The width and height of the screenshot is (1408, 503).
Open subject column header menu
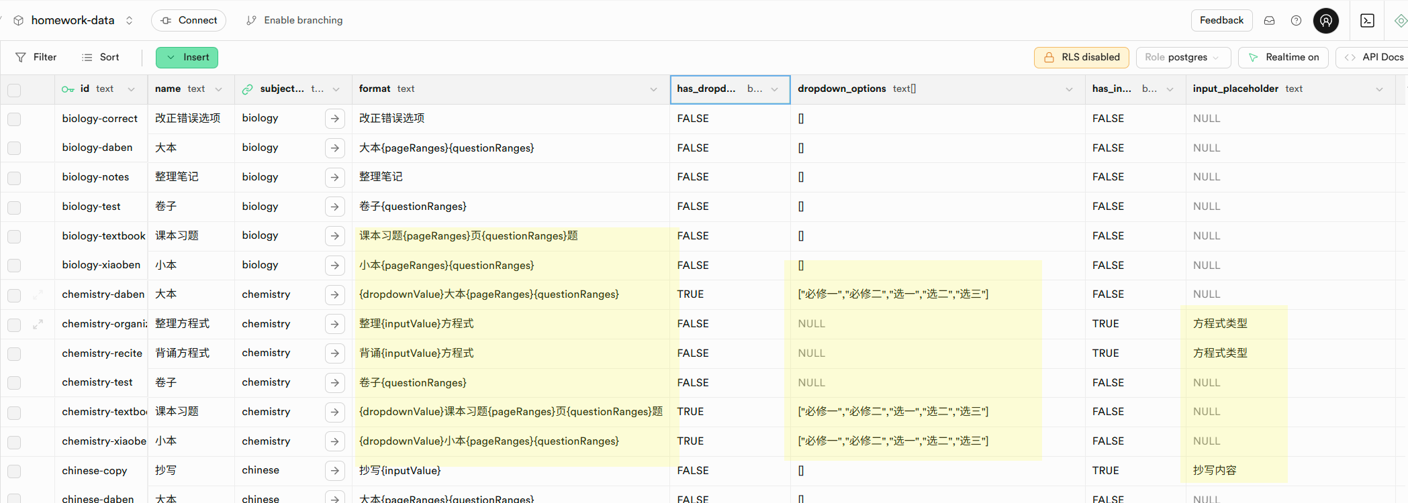(336, 89)
